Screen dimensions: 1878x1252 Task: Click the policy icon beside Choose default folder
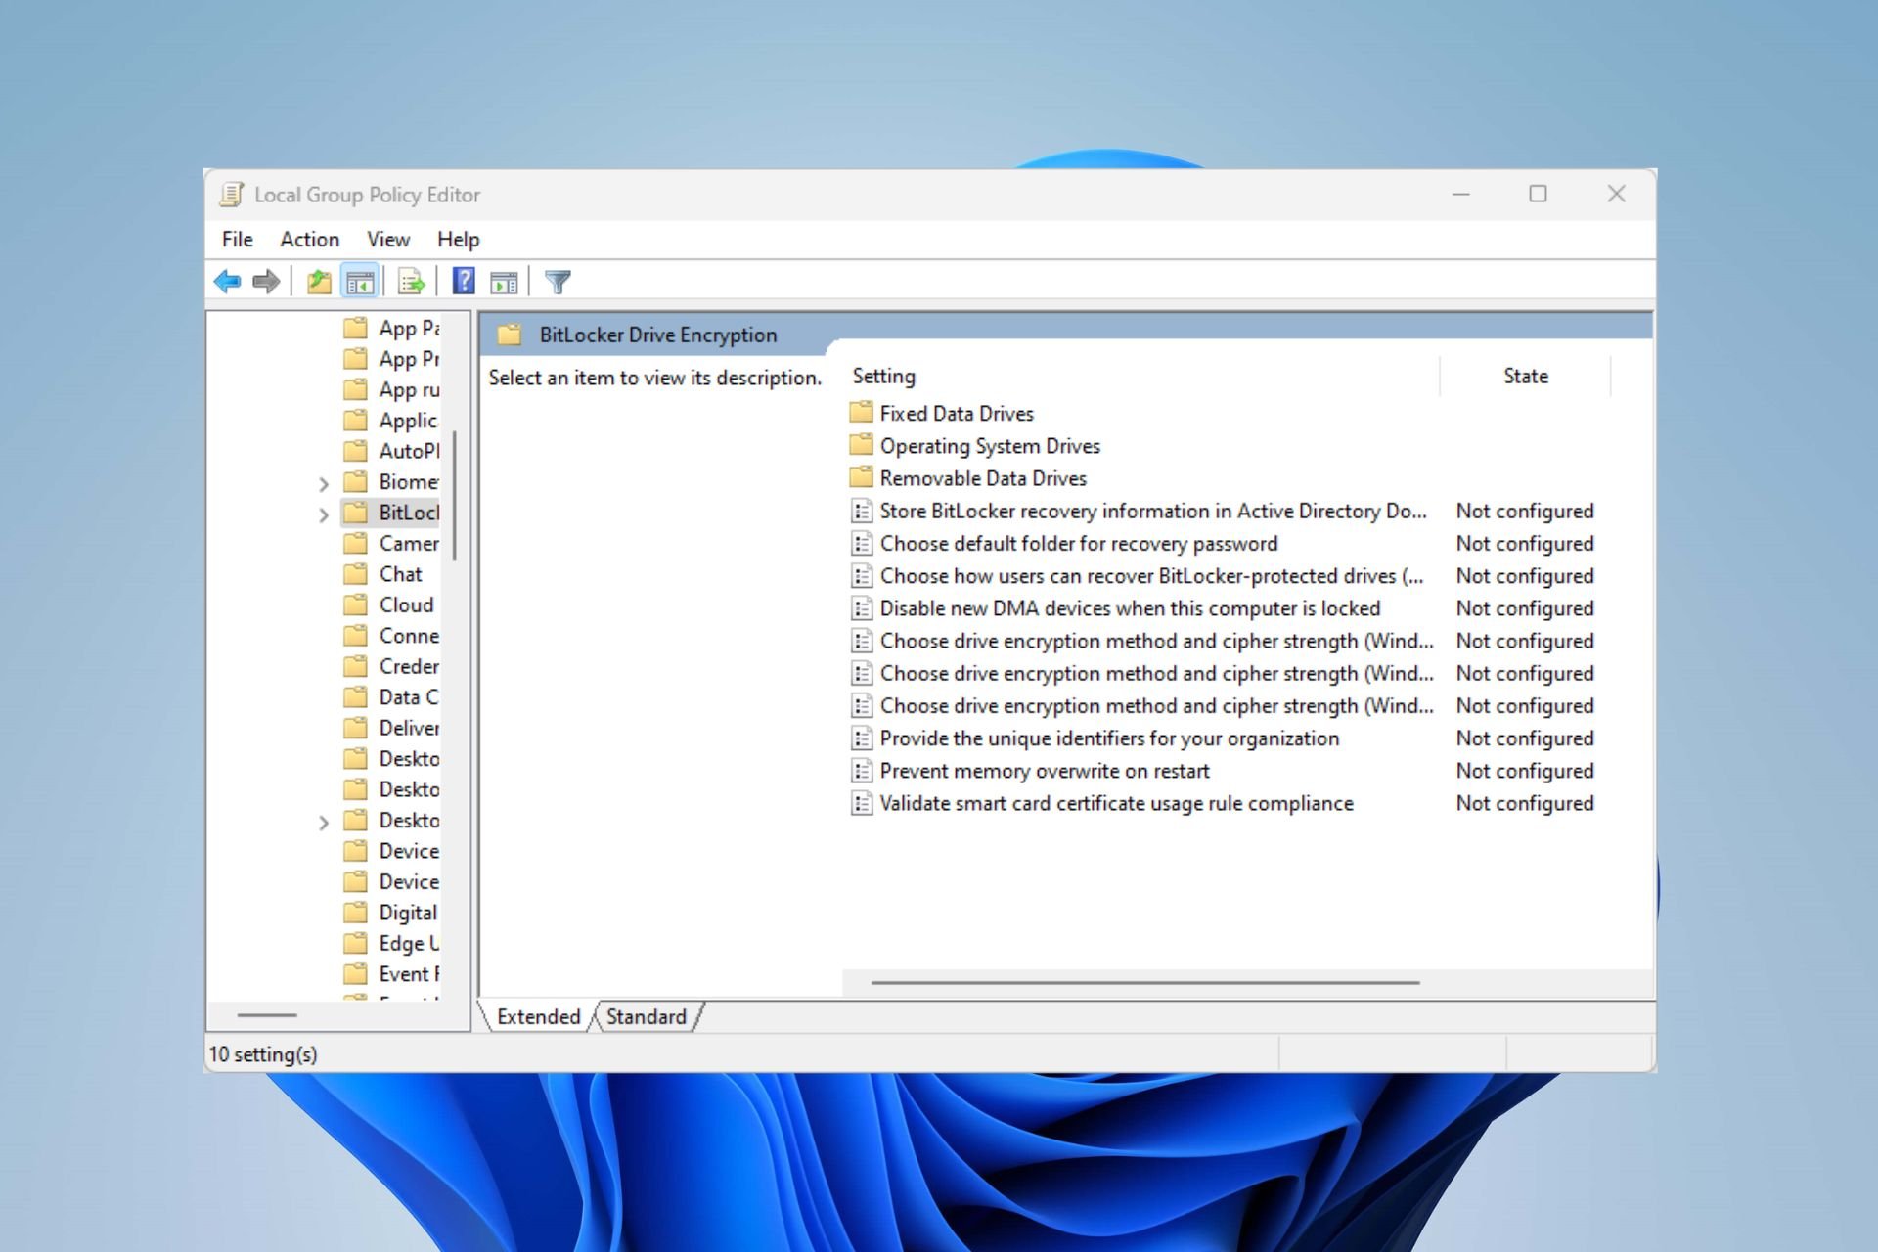pyautogui.click(x=861, y=543)
